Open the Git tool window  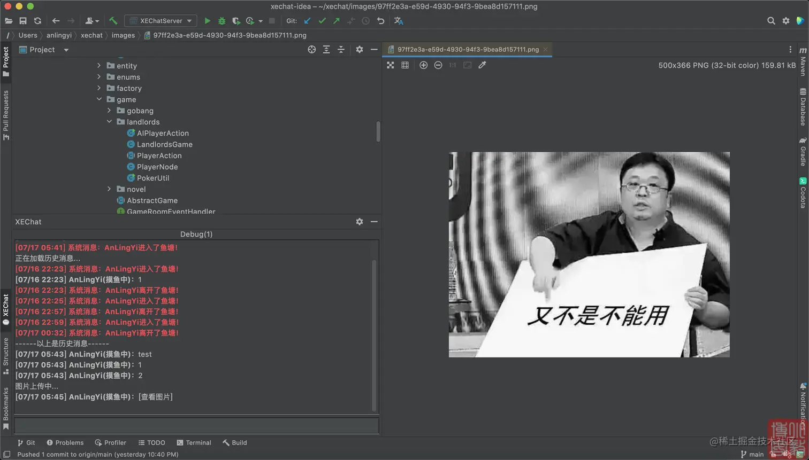26,442
